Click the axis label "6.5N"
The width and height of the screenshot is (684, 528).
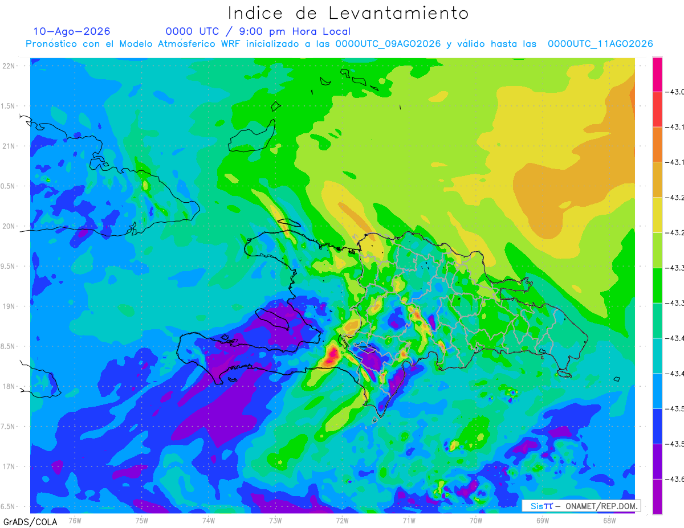point(8,506)
